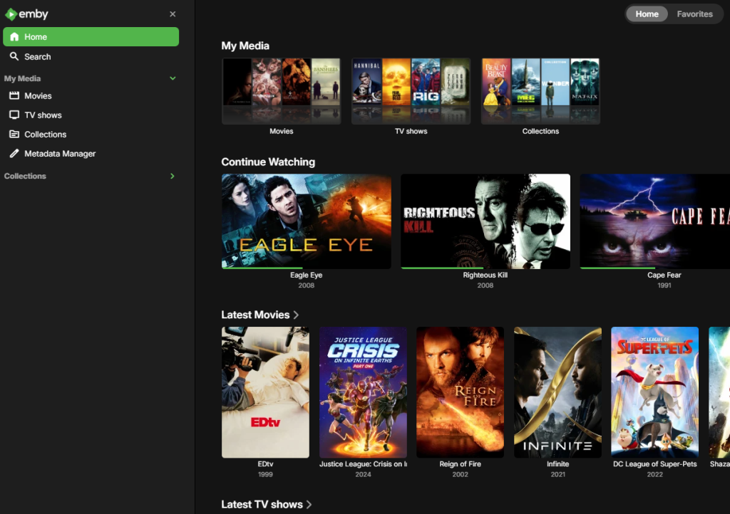Resume Cape Fear from Continue Watching
Viewport: 730px width, 514px height.
tap(654, 221)
